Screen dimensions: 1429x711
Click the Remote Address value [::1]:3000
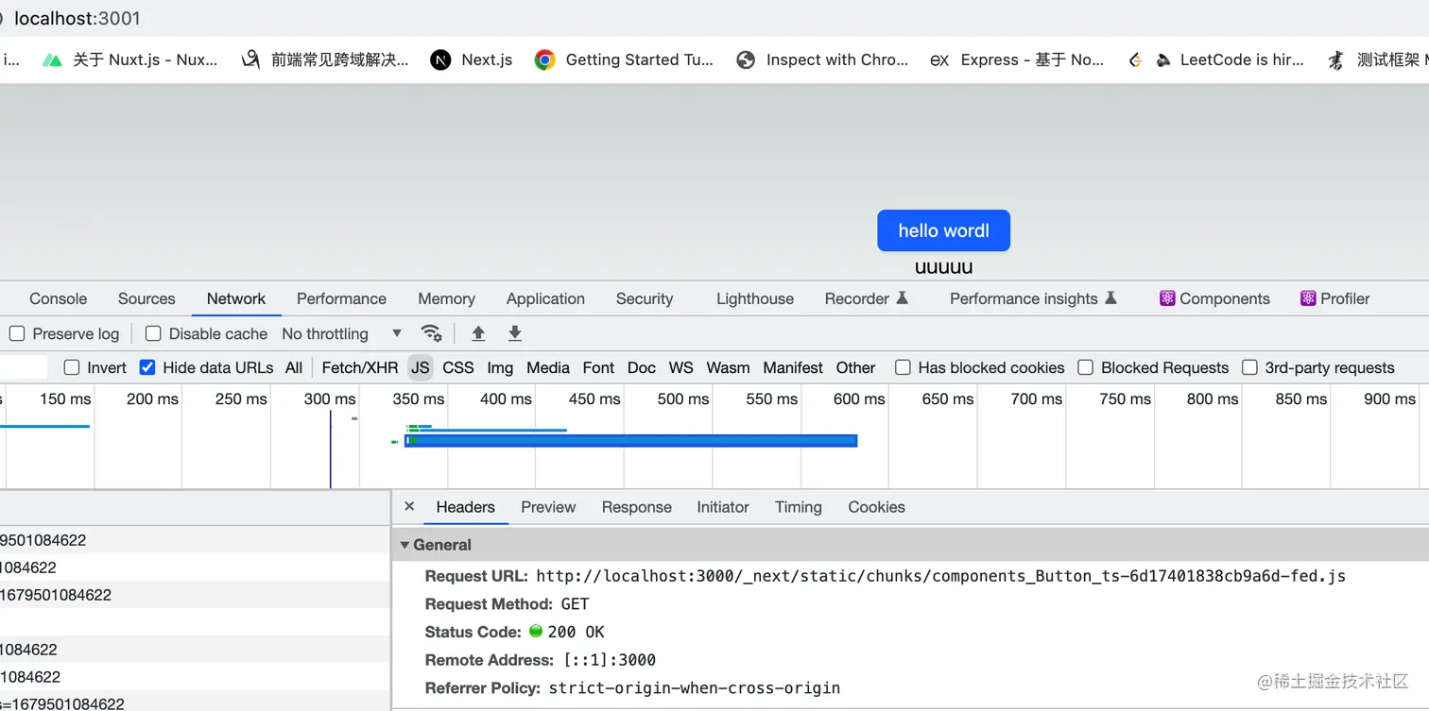pos(609,660)
